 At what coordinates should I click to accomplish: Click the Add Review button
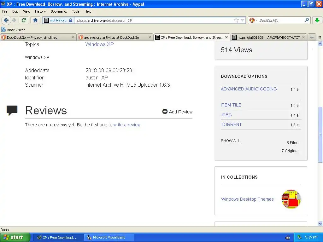tap(177, 112)
